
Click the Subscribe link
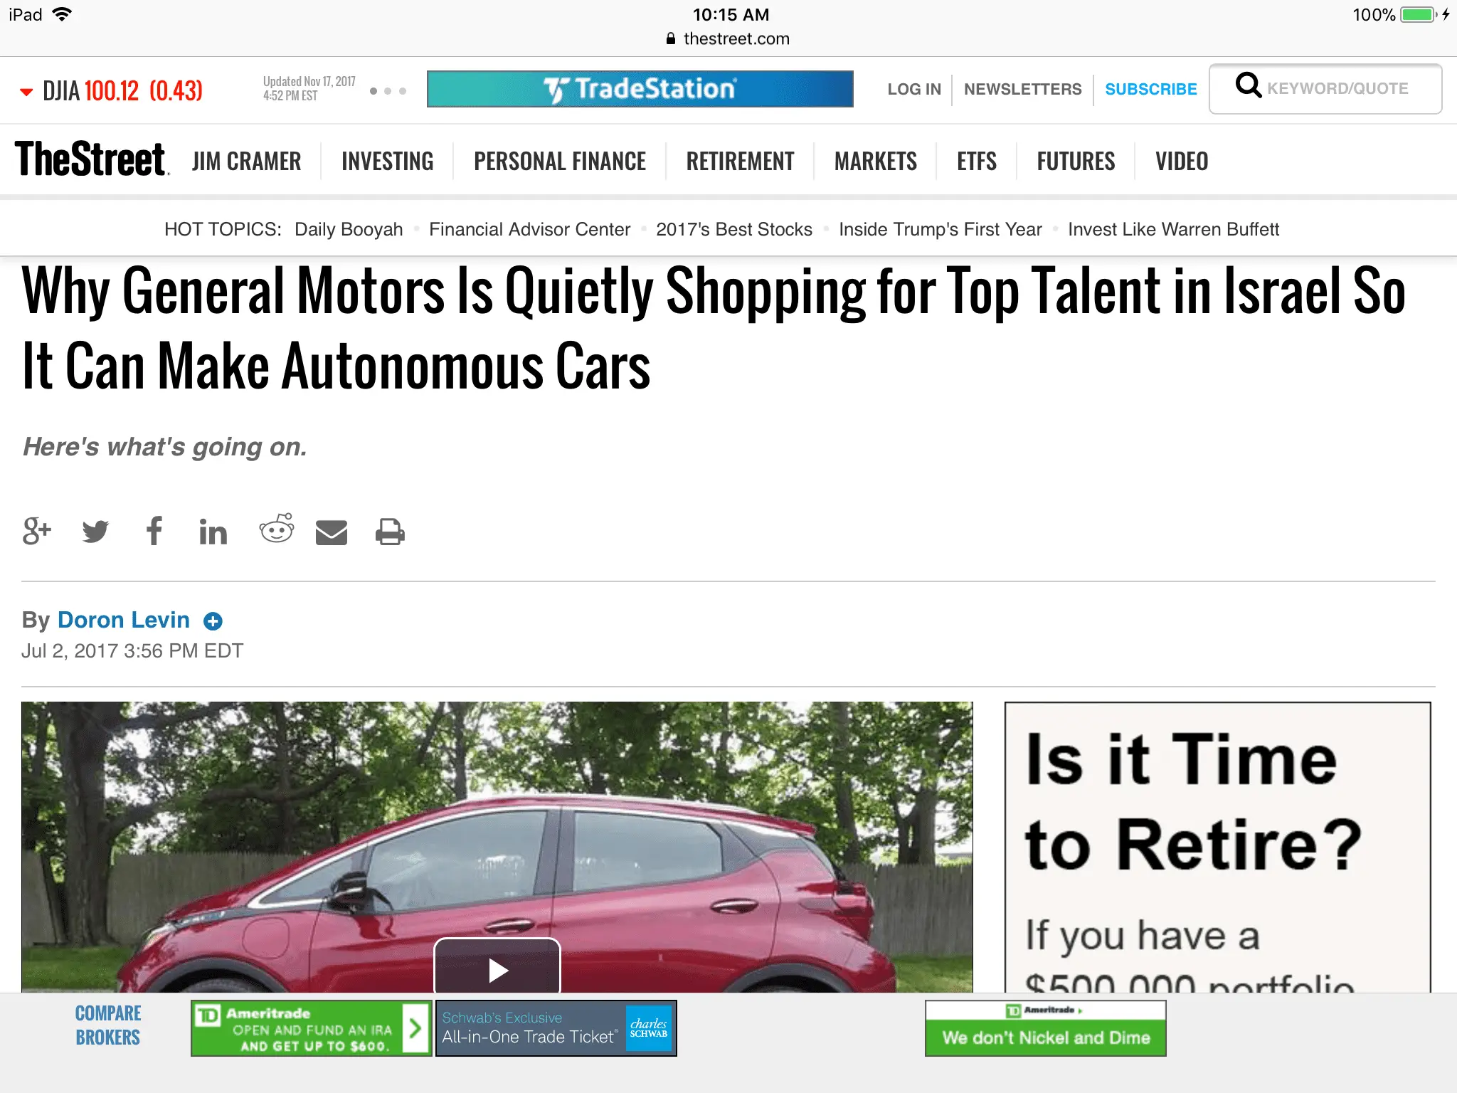pyautogui.click(x=1150, y=89)
